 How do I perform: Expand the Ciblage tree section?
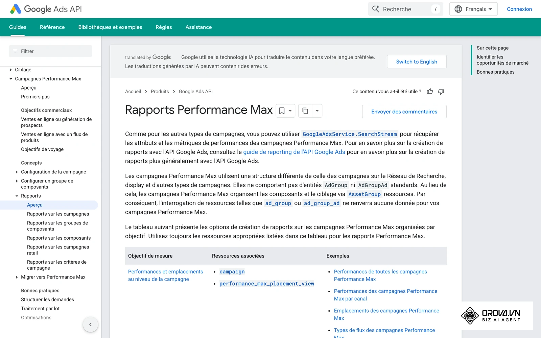[x=11, y=70]
